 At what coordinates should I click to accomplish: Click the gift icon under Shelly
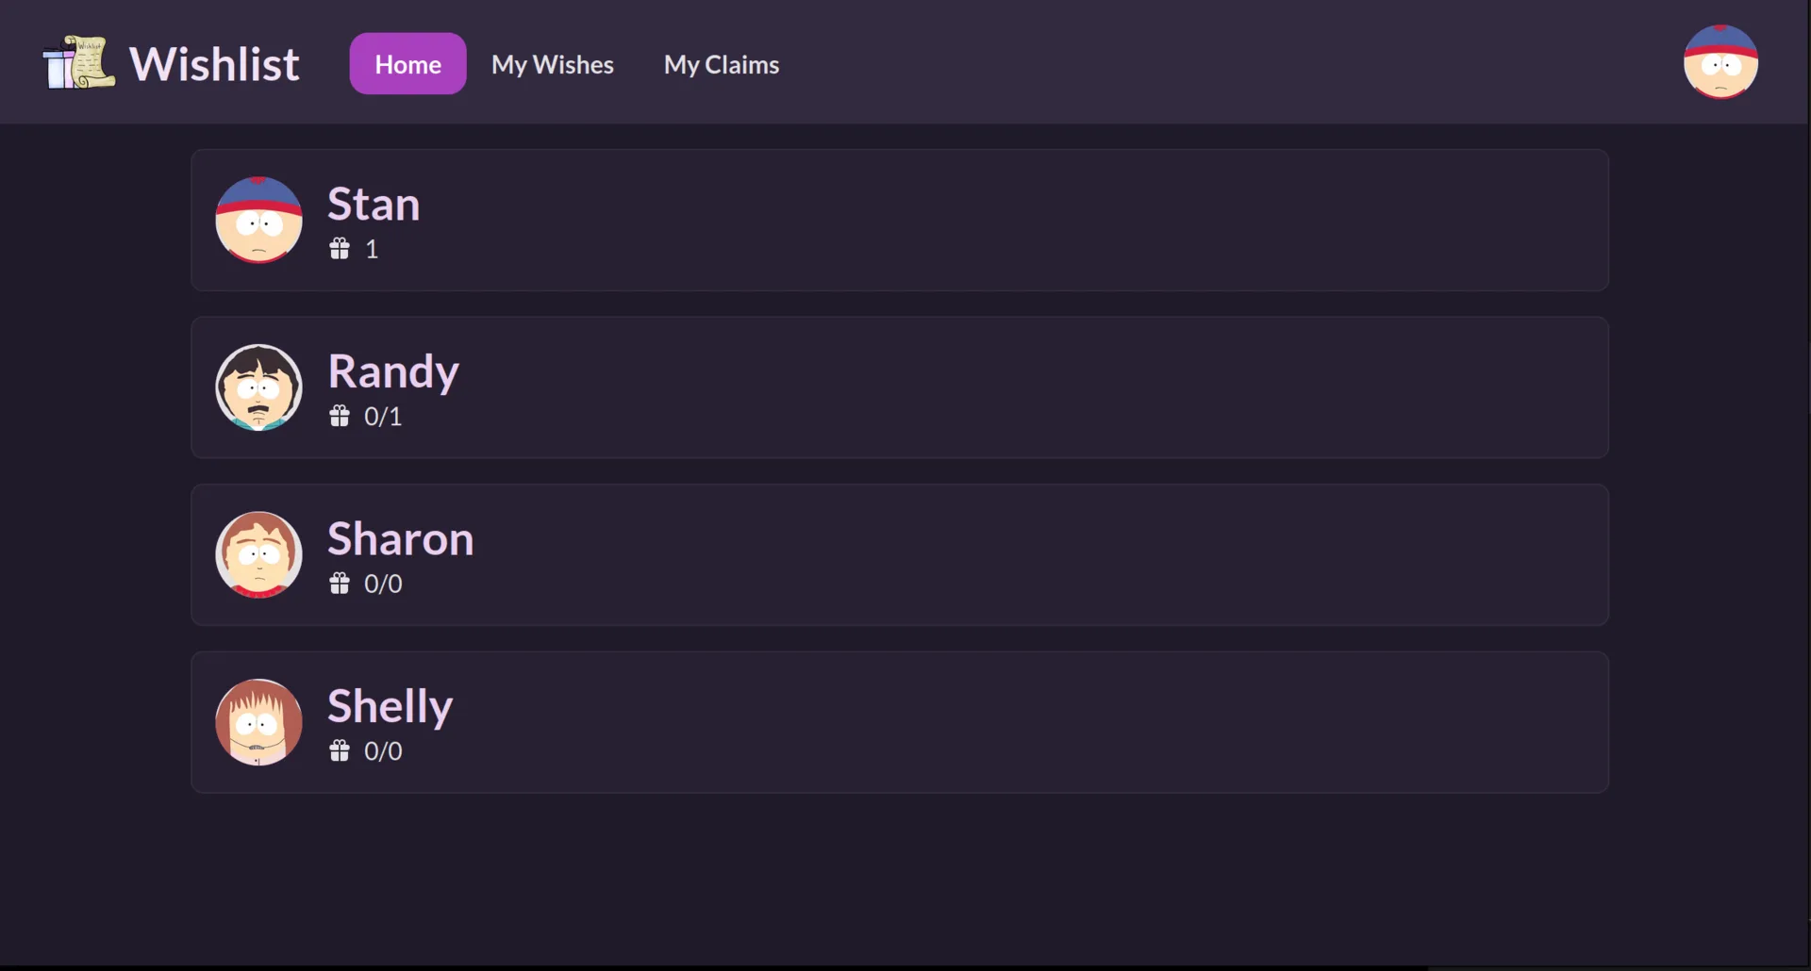coord(340,751)
